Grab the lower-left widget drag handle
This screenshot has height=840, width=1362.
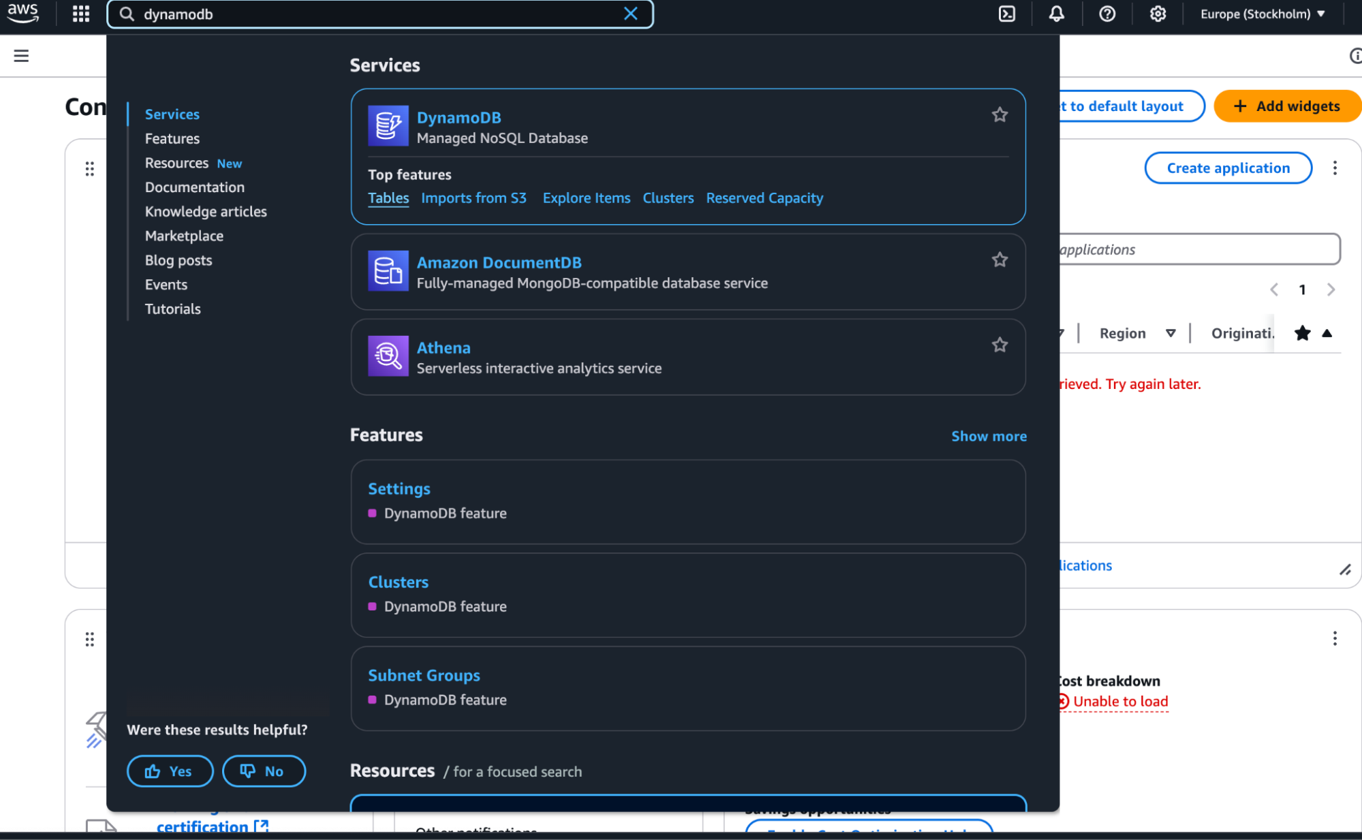tap(89, 639)
